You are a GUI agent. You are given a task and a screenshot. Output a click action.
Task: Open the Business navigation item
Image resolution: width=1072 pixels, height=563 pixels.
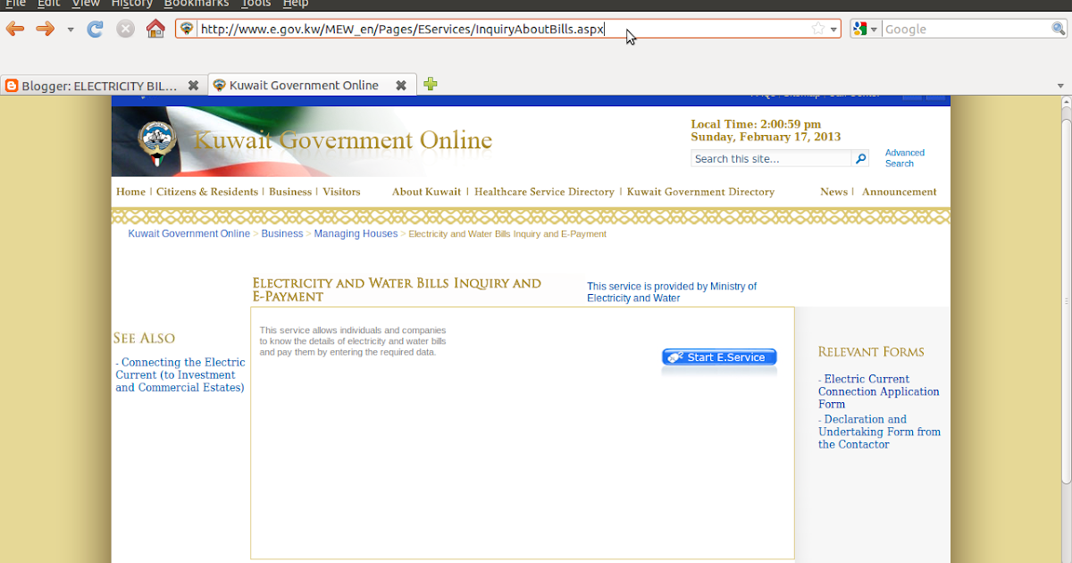point(290,191)
